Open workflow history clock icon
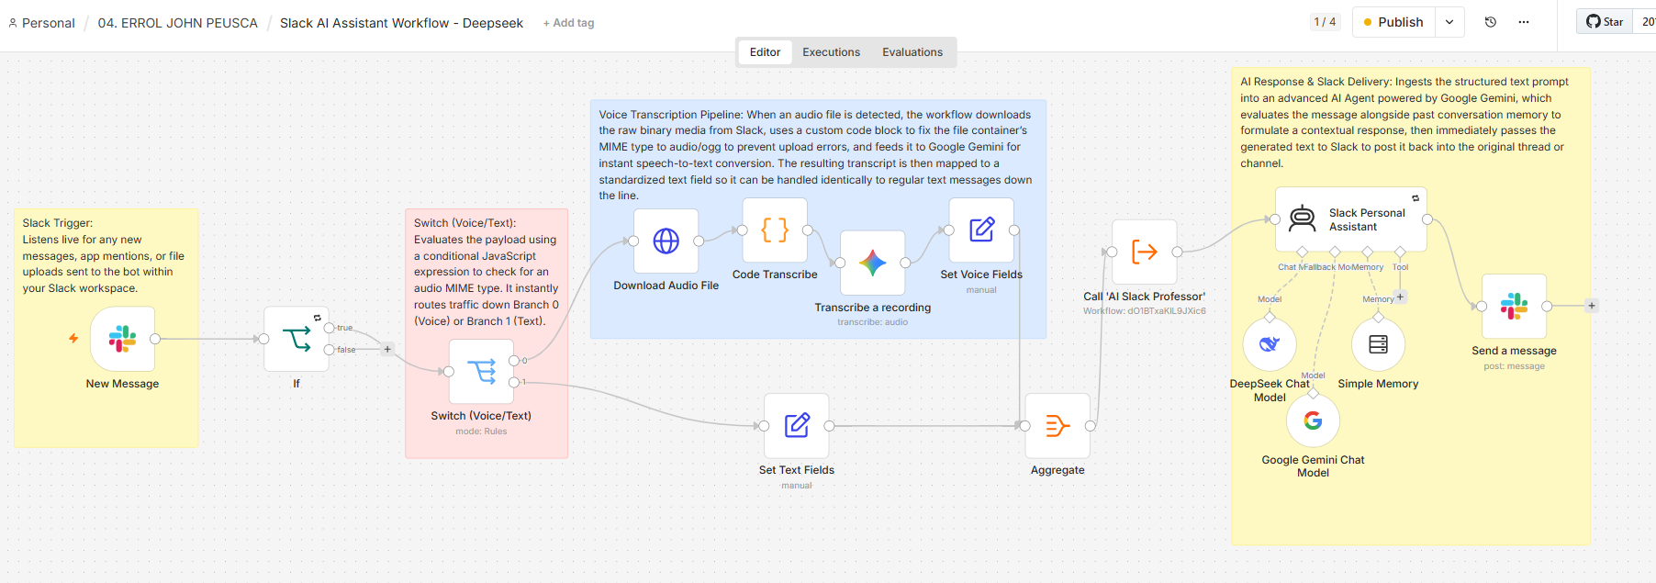The height and width of the screenshot is (583, 1656). (x=1491, y=22)
